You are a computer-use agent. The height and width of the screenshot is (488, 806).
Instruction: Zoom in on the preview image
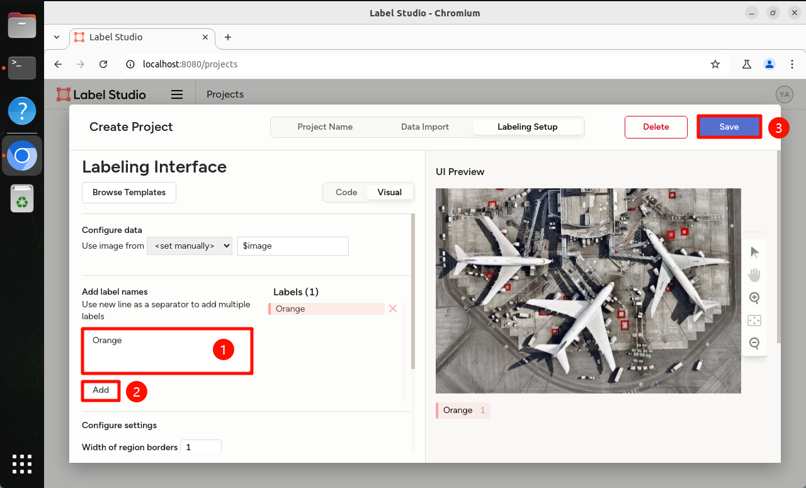[754, 298]
